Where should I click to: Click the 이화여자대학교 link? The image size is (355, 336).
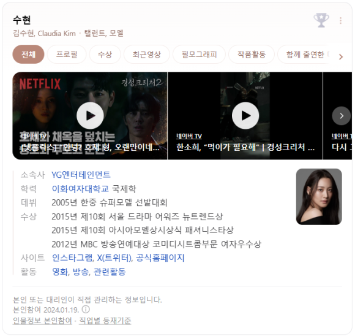click(x=80, y=189)
